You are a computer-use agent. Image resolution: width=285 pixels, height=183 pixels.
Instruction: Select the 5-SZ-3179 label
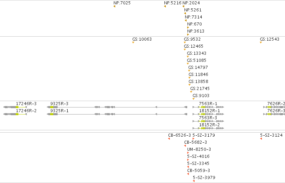click(204, 135)
